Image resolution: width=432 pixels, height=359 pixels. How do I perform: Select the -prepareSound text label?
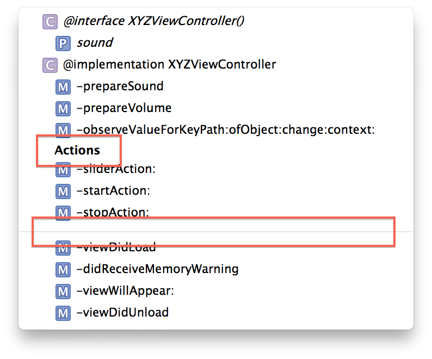pos(120,86)
